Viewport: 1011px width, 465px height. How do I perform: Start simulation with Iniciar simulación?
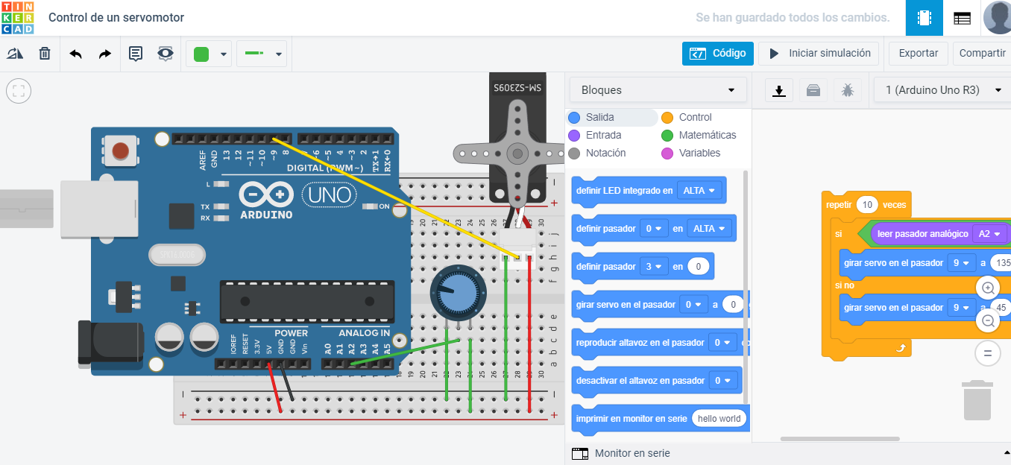point(819,54)
